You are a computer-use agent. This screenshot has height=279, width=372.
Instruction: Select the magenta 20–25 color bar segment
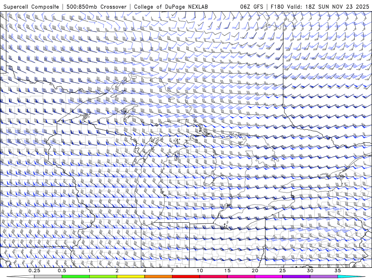[269, 277]
